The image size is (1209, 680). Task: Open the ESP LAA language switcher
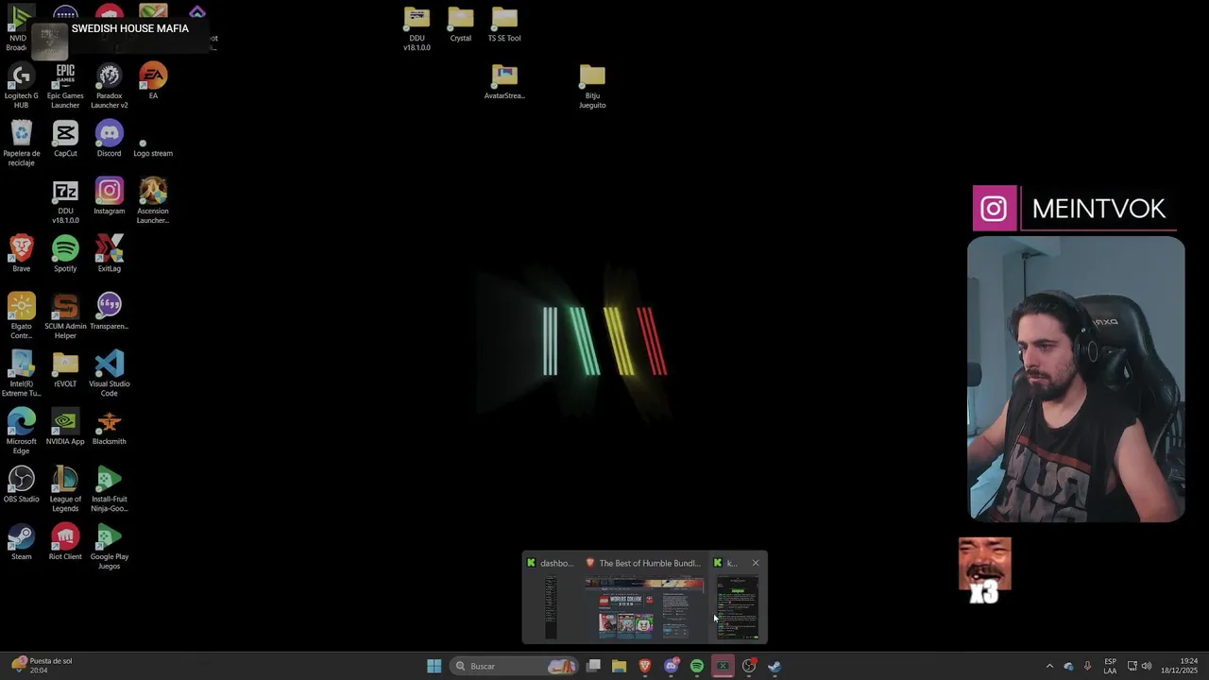(x=1110, y=666)
